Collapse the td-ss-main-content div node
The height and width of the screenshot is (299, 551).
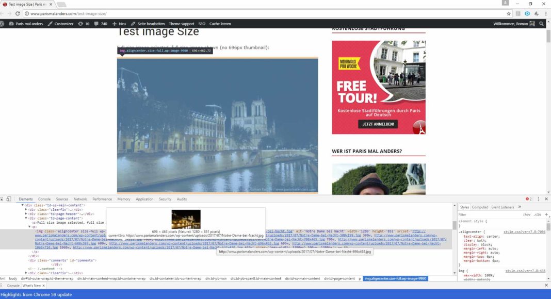[23, 205]
